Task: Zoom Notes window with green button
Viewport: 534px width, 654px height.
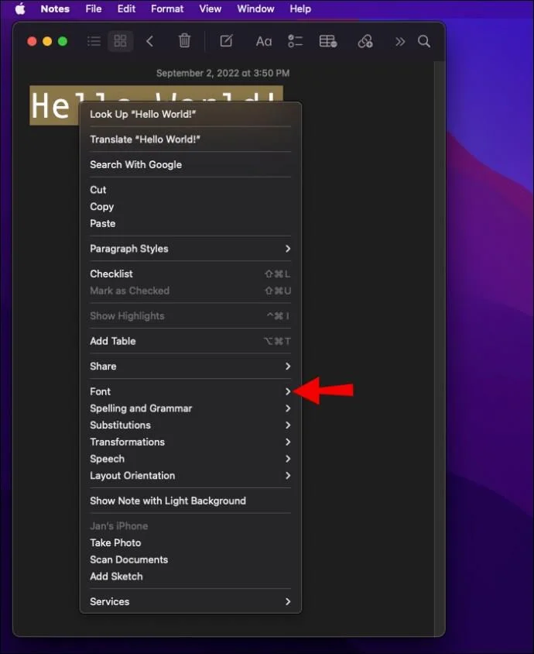Action: pyautogui.click(x=63, y=41)
